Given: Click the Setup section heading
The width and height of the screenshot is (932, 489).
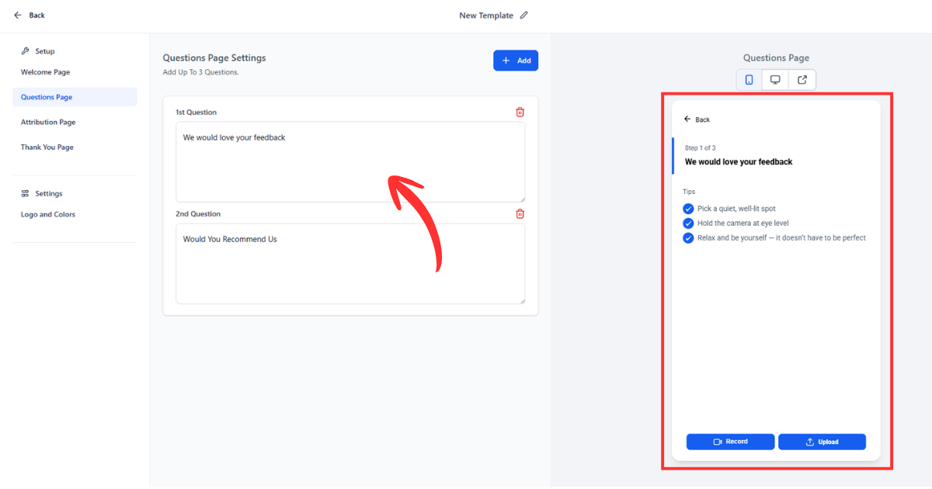Looking at the screenshot, I should [x=38, y=51].
